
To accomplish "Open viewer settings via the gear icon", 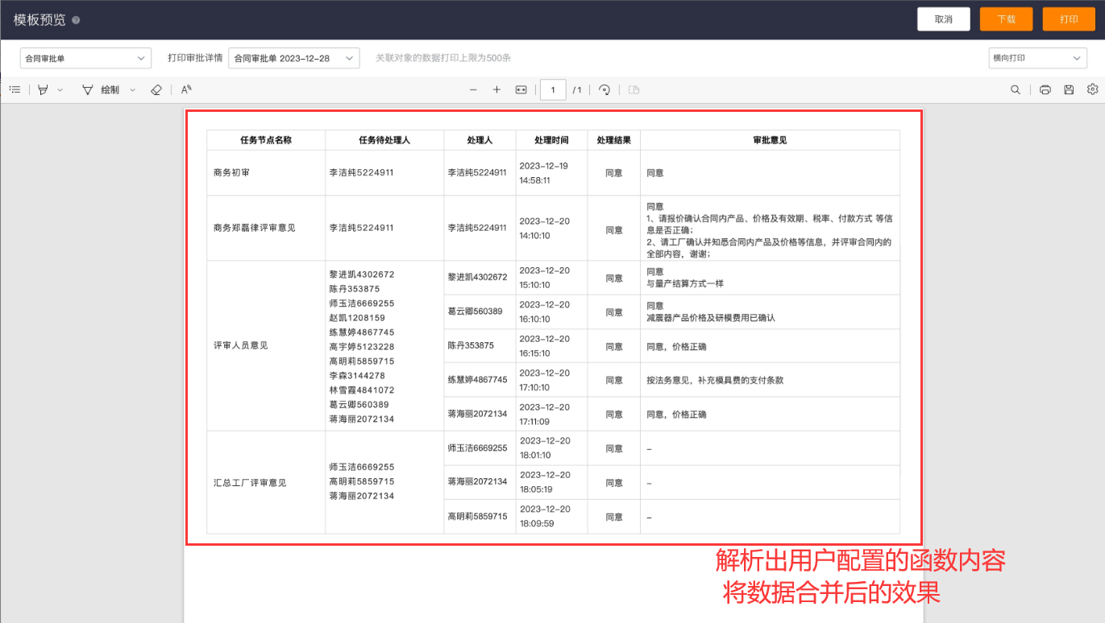I will pos(1093,89).
